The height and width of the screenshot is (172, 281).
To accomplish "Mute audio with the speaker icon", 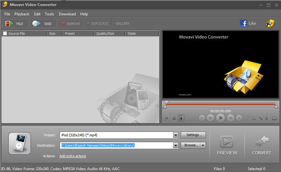I will (181, 118).
